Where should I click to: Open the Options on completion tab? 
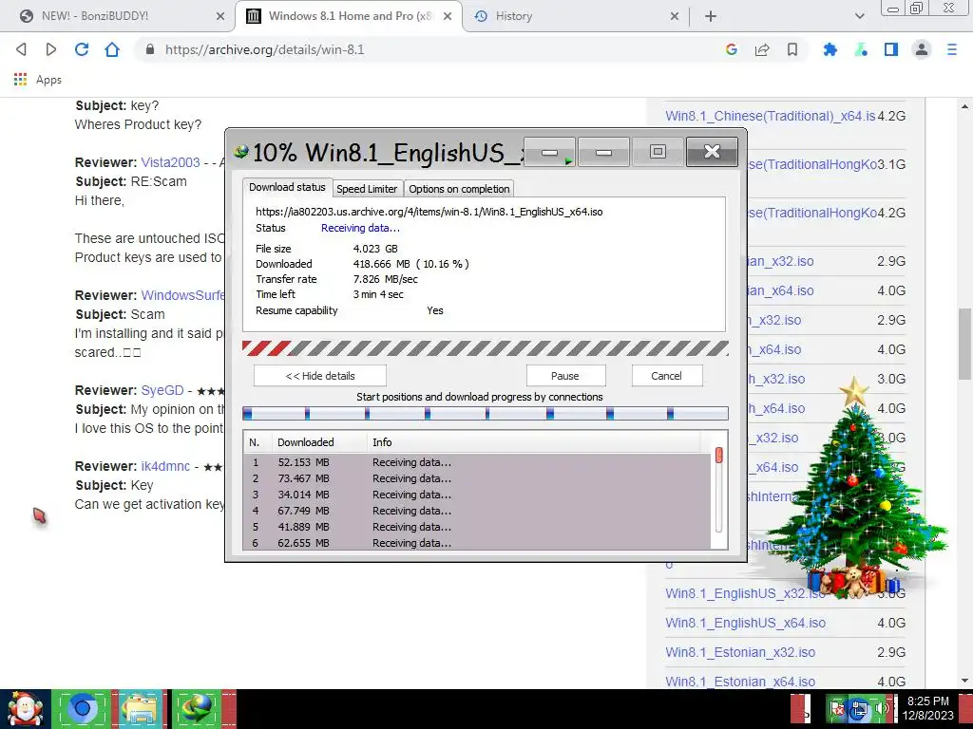click(x=459, y=189)
